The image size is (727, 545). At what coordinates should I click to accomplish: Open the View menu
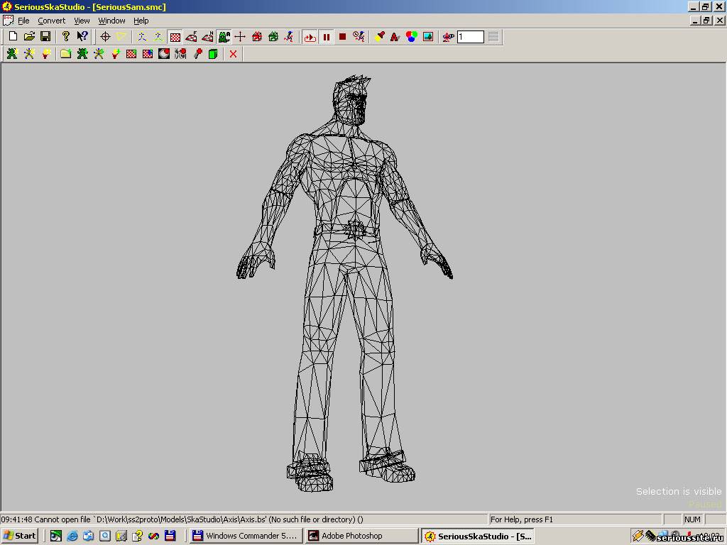(x=82, y=21)
